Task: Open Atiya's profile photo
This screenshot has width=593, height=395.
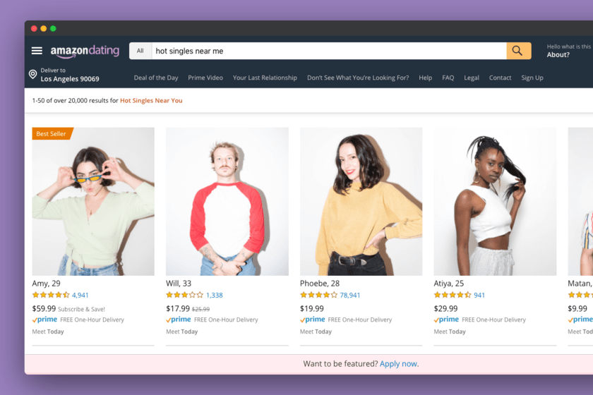Action: click(x=495, y=202)
